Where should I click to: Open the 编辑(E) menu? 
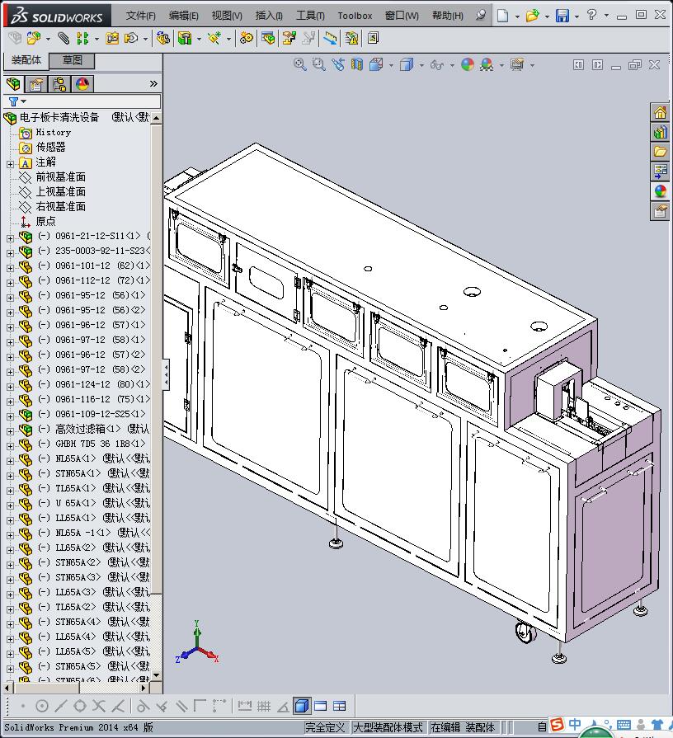(184, 16)
